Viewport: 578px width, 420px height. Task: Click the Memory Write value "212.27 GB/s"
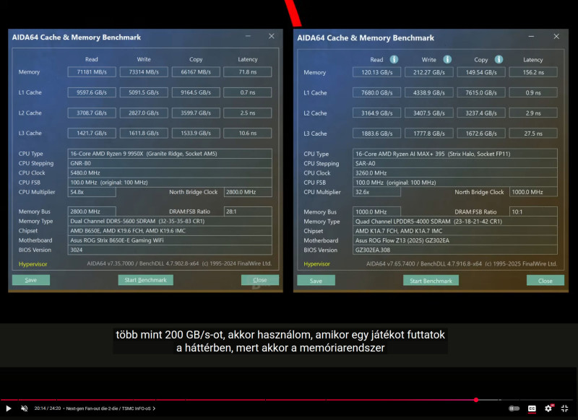tap(429, 72)
